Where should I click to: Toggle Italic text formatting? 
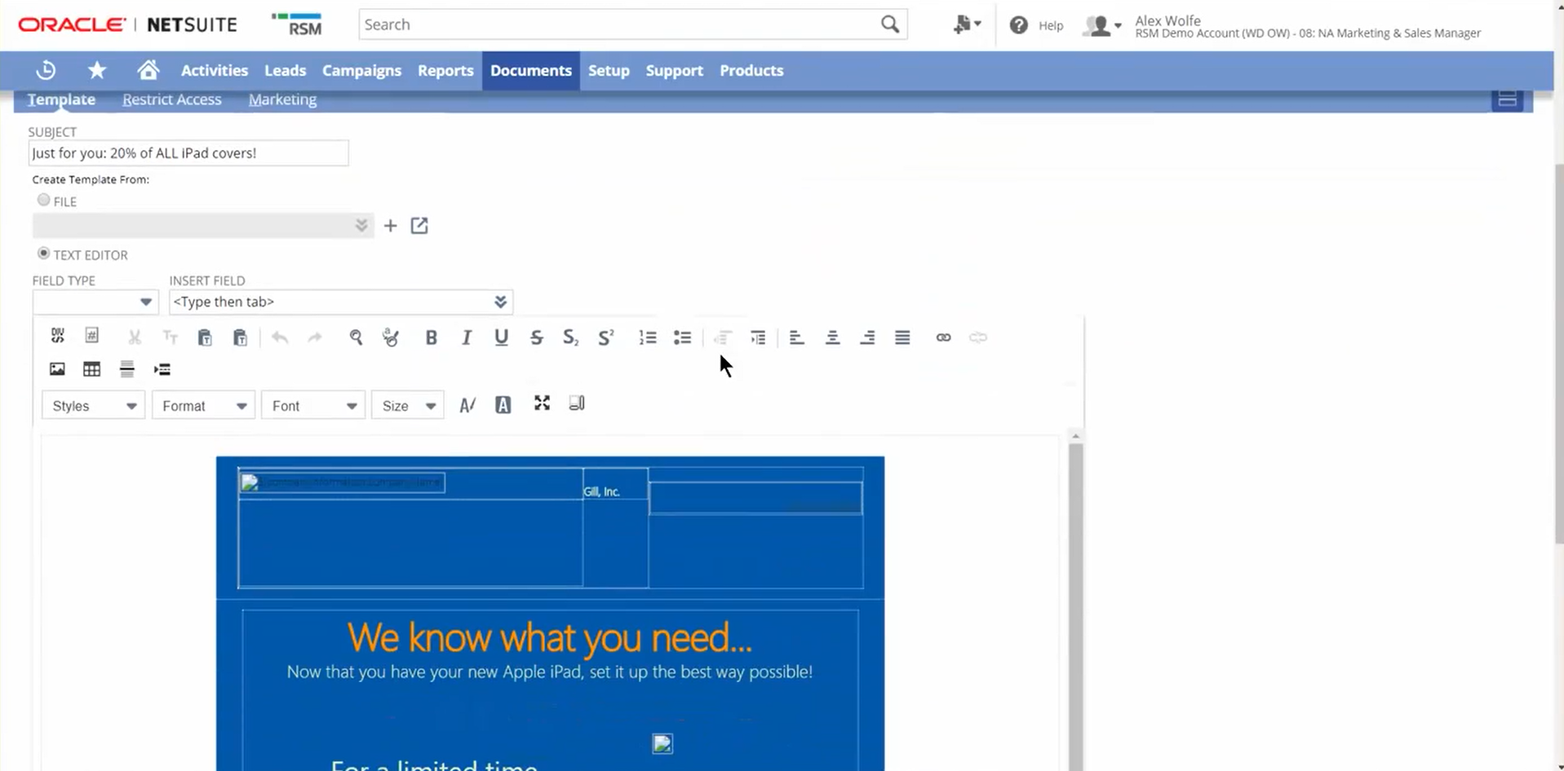click(466, 337)
